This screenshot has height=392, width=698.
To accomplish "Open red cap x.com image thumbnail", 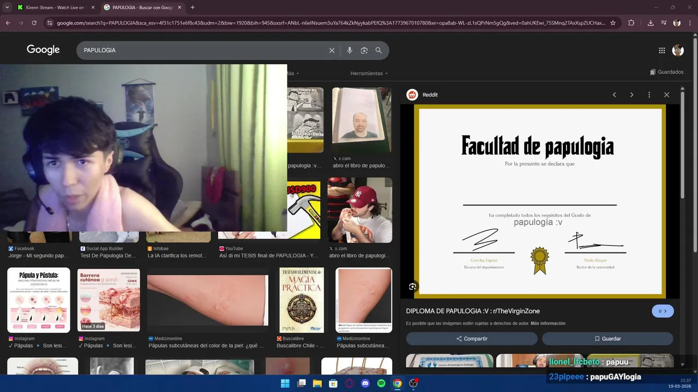I will pos(360,210).
